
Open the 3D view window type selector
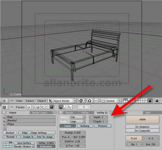(5, 101)
